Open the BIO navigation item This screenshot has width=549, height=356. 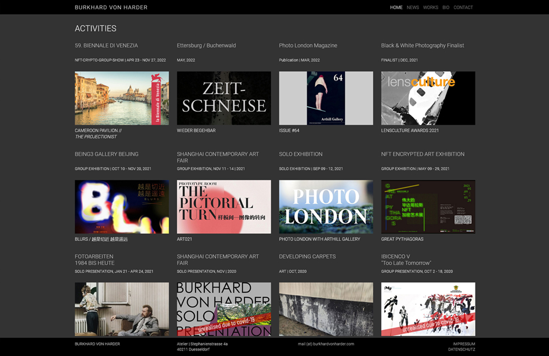click(x=445, y=7)
